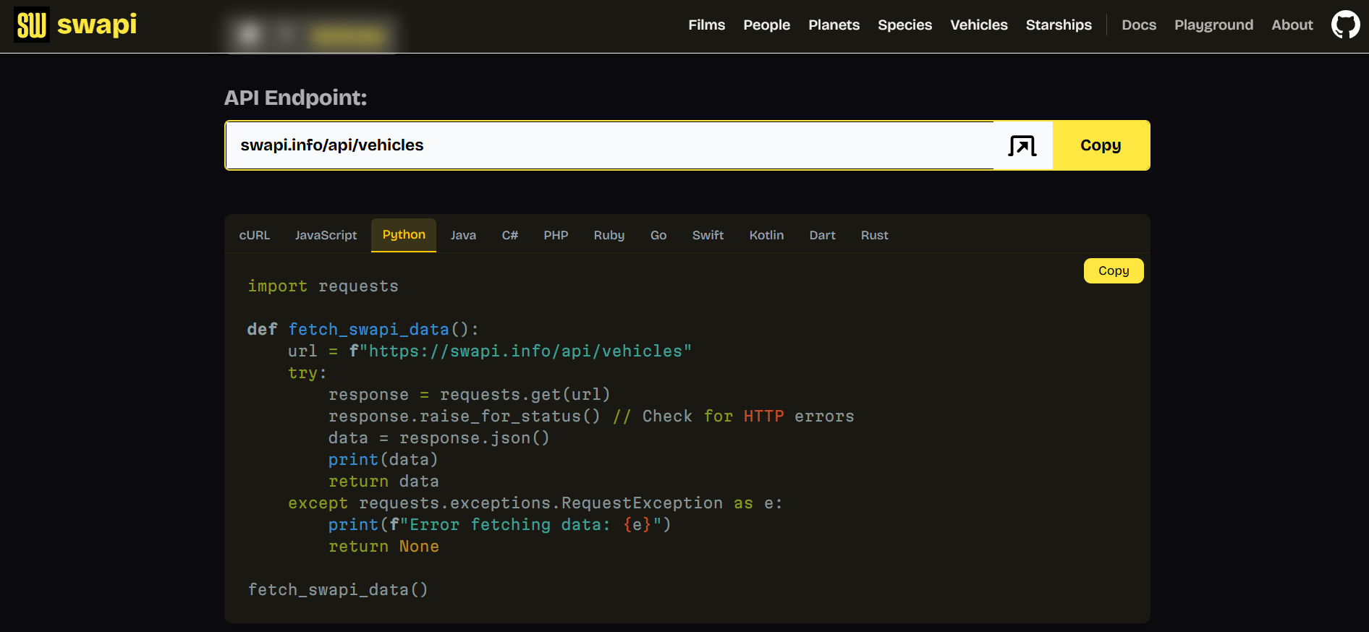Screen dimensions: 1369x632
Task: Go to People page
Action: tap(766, 25)
